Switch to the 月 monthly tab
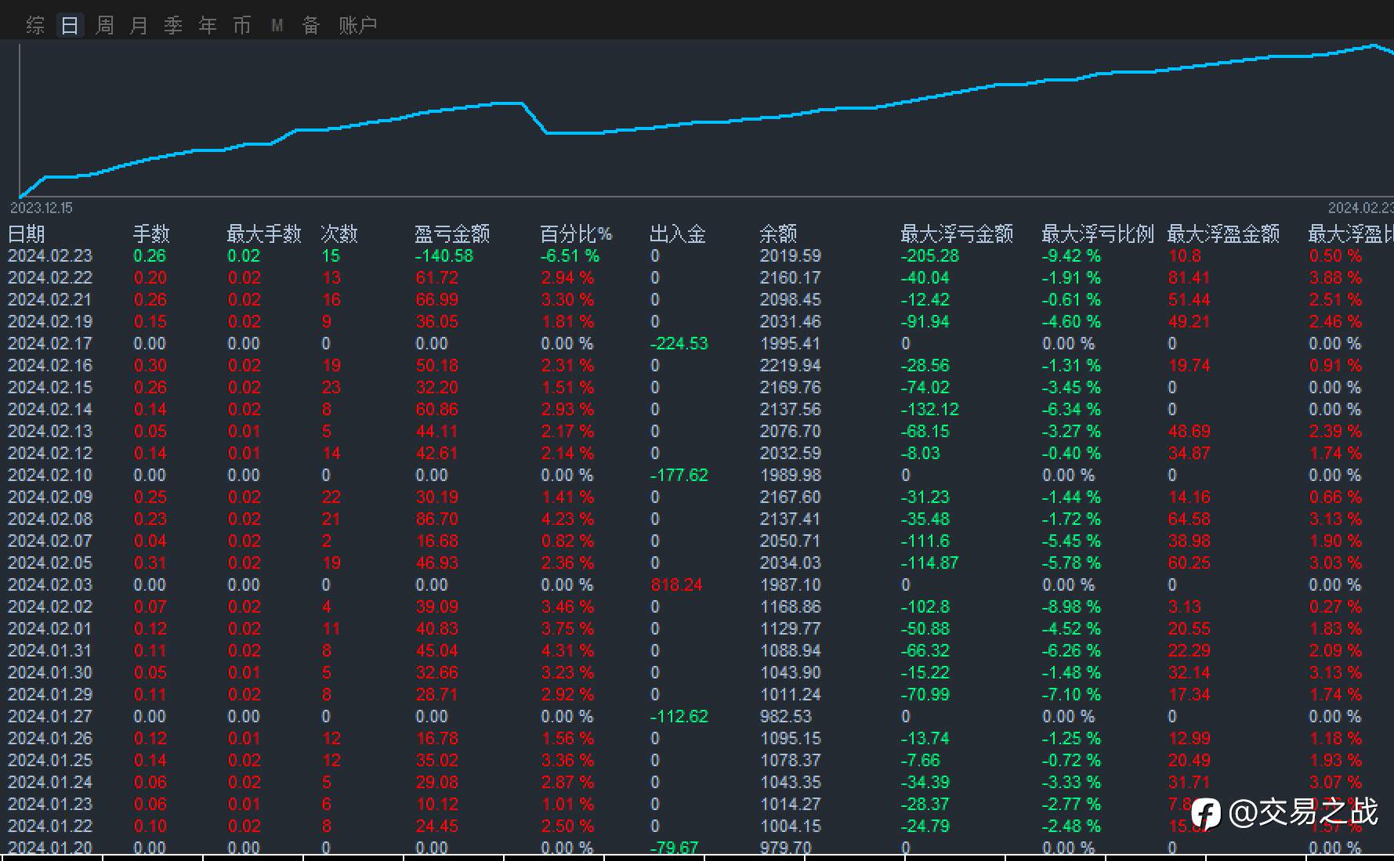1394x861 pixels. point(139,26)
